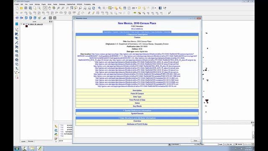
Task: Click the yellow label tool icon
Action: [x=135, y=13]
